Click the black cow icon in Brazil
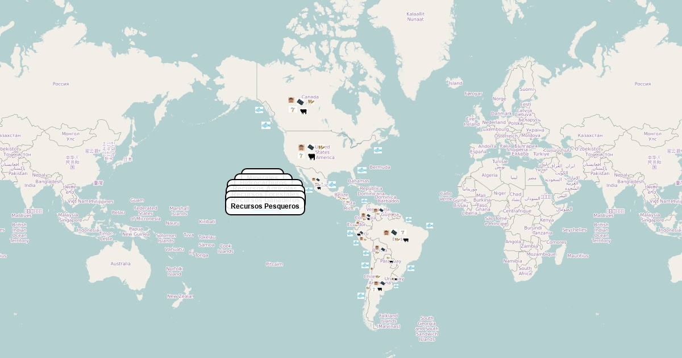This screenshot has height=358, width=682. click(x=406, y=240)
